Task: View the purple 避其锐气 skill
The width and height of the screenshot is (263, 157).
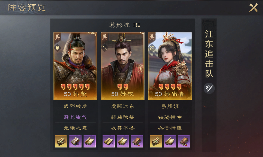Action: click(75, 117)
